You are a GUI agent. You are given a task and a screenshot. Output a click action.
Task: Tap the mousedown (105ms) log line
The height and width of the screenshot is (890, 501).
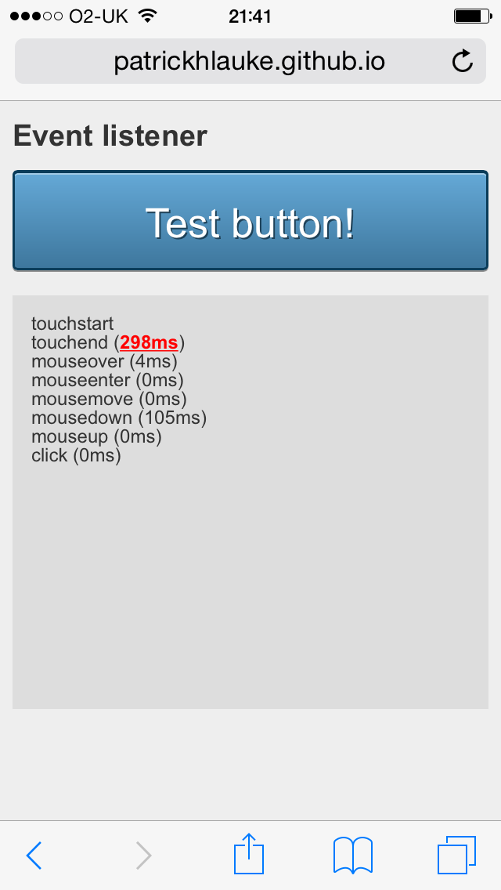[x=119, y=418]
